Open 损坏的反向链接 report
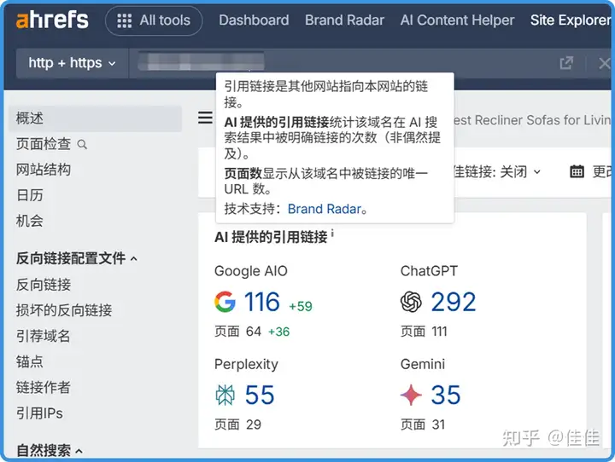The image size is (615, 462). click(64, 310)
